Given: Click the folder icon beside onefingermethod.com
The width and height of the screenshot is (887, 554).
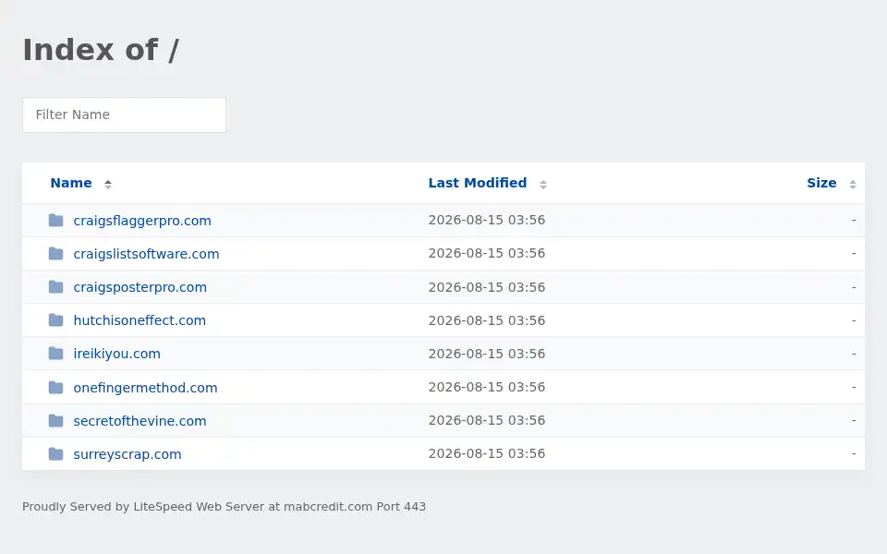Looking at the screenshot, I should (55, 387).
